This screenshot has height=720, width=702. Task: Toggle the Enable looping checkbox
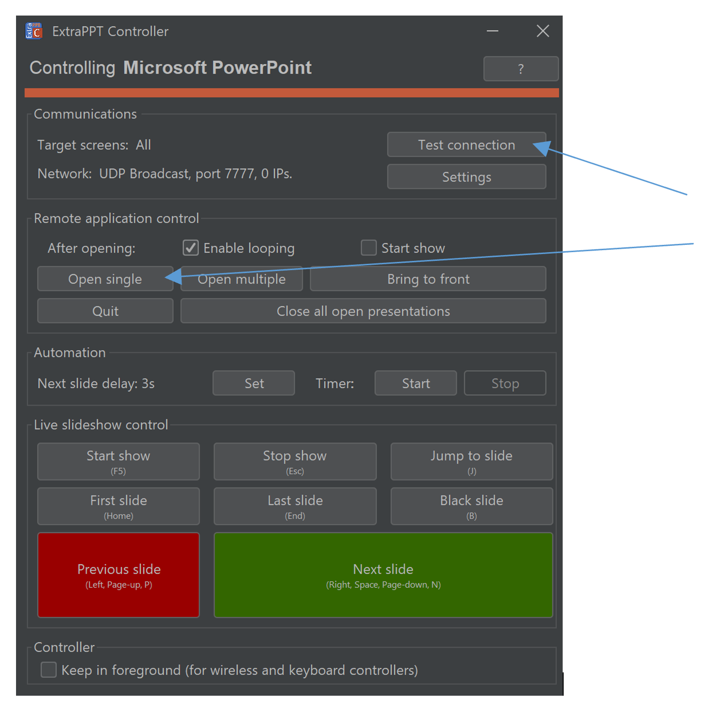click(191, 248)
